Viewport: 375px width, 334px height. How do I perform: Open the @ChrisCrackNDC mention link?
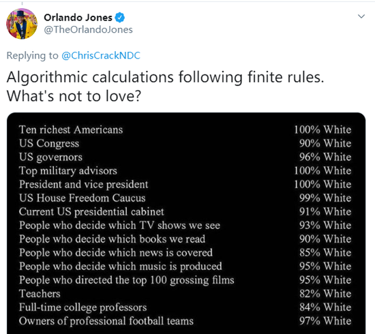point(101,55)
